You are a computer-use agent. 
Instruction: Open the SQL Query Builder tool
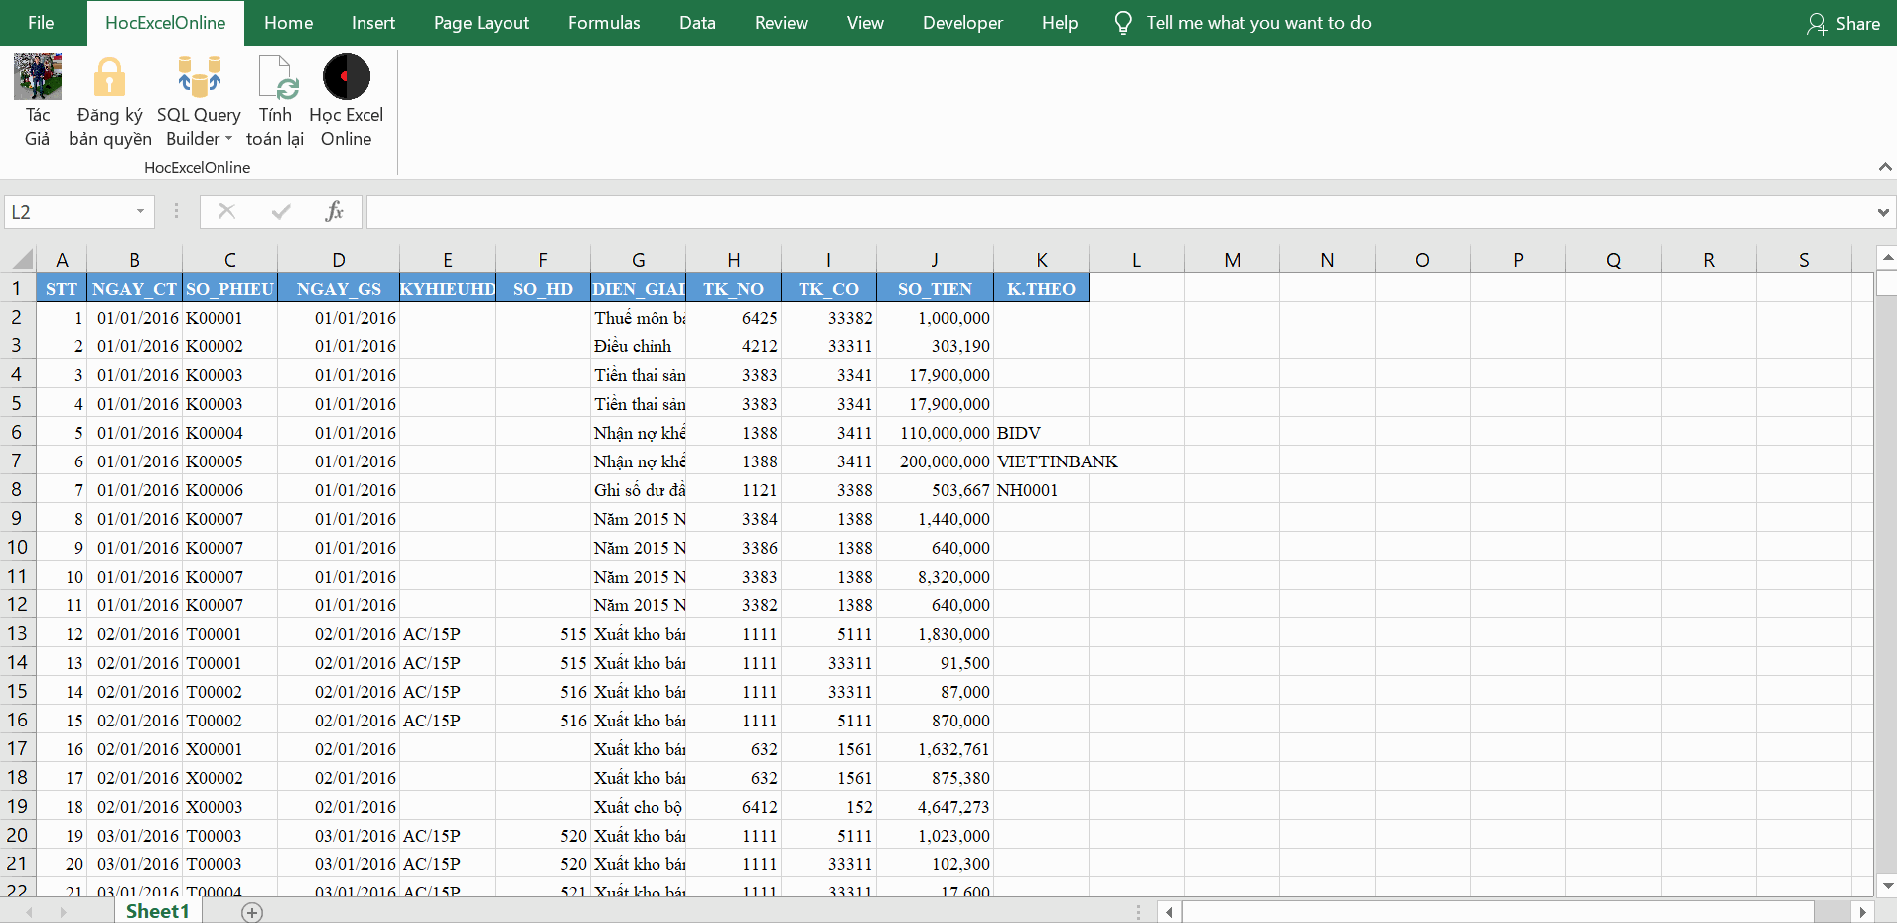coord(199,78)
